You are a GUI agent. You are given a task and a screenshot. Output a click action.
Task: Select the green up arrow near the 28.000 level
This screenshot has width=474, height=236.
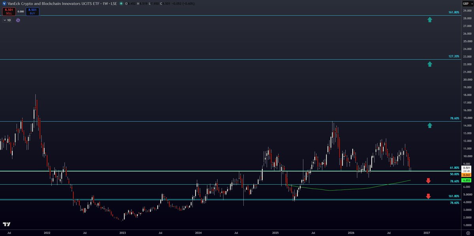(x=430, y=19)
